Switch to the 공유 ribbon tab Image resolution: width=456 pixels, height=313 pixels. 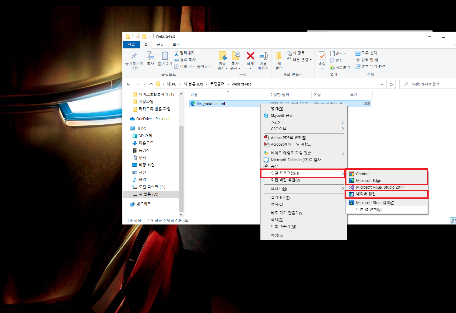(160, 44)
